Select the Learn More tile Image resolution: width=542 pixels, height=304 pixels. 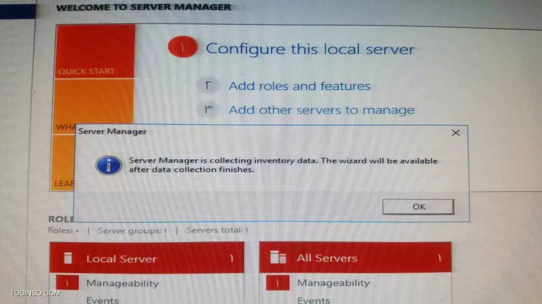(63, 162)
